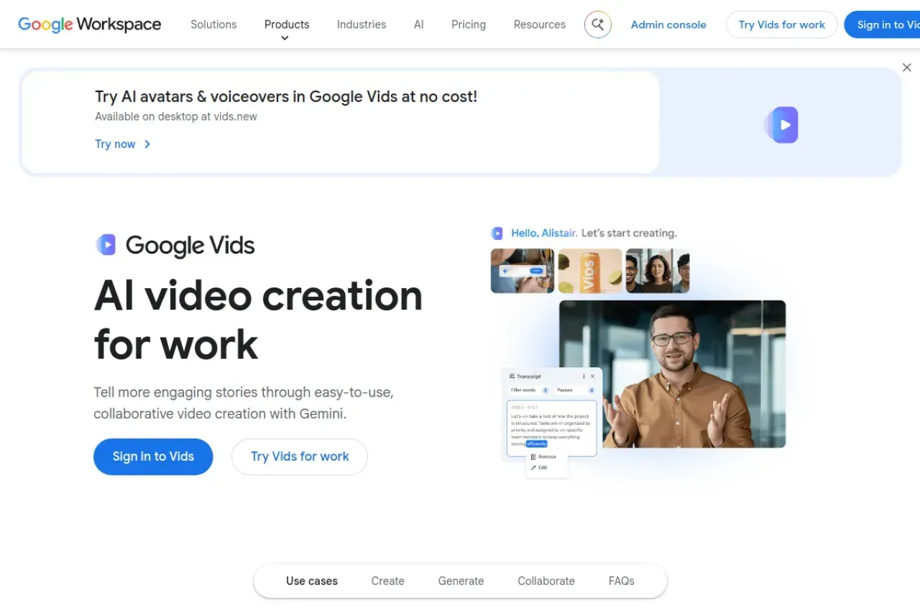Click the three-people team thumbnail
This screenshot has height=613, width=920.
click(658, 271)
